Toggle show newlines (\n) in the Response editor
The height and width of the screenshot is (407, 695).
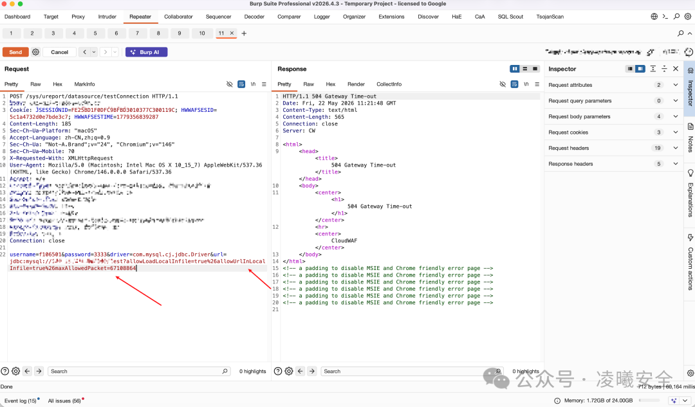pos(526,84)
